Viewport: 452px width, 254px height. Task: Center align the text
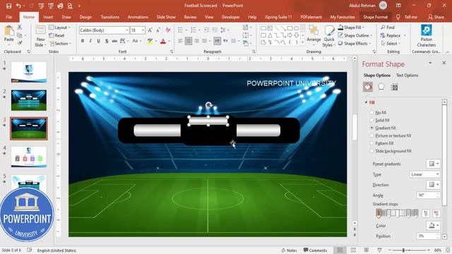[189, 41]
